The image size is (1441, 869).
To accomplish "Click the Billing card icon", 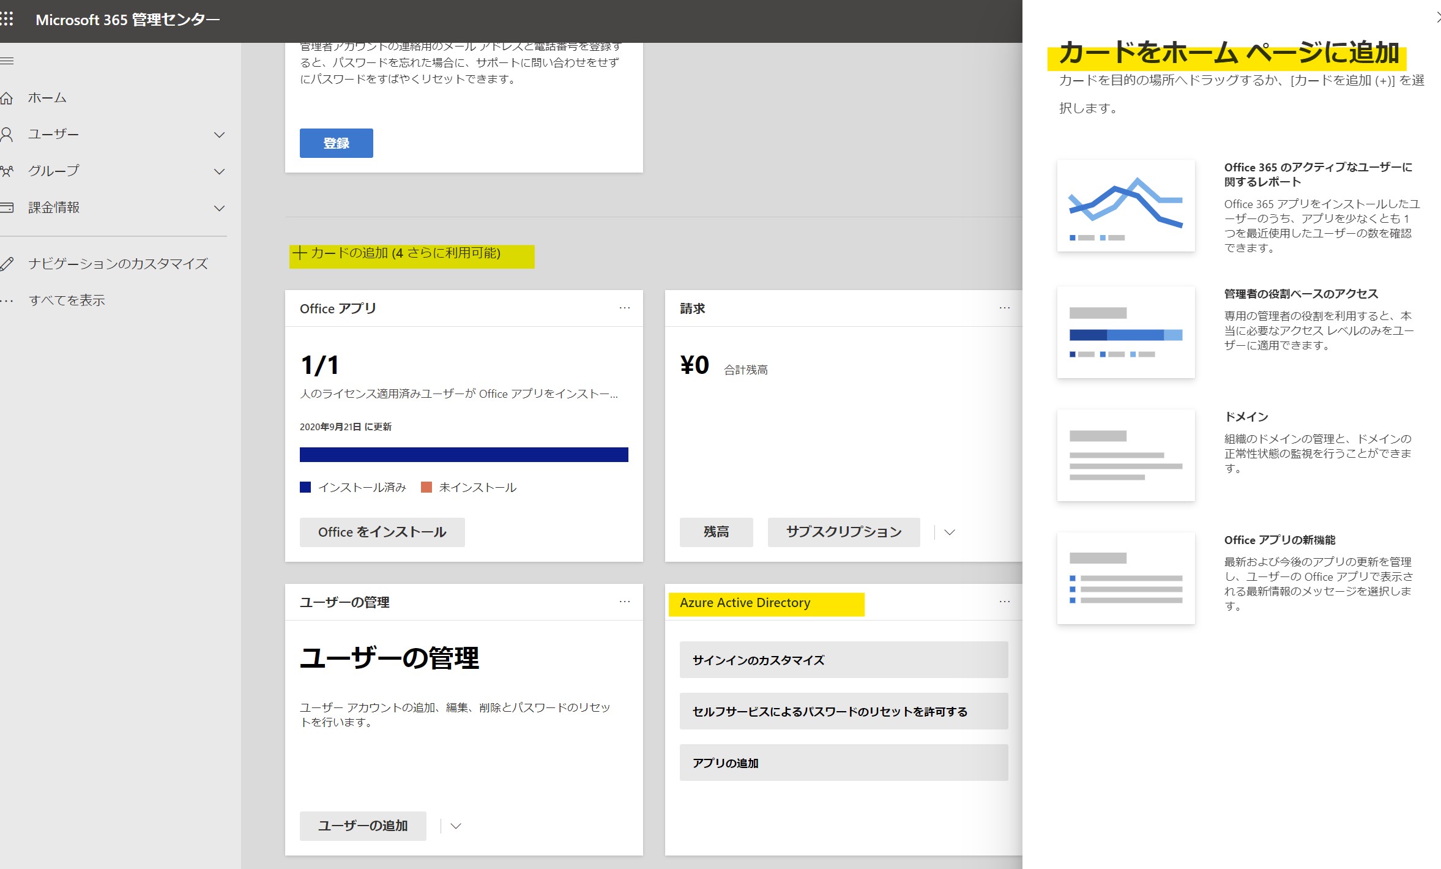I will coord(7,207).
